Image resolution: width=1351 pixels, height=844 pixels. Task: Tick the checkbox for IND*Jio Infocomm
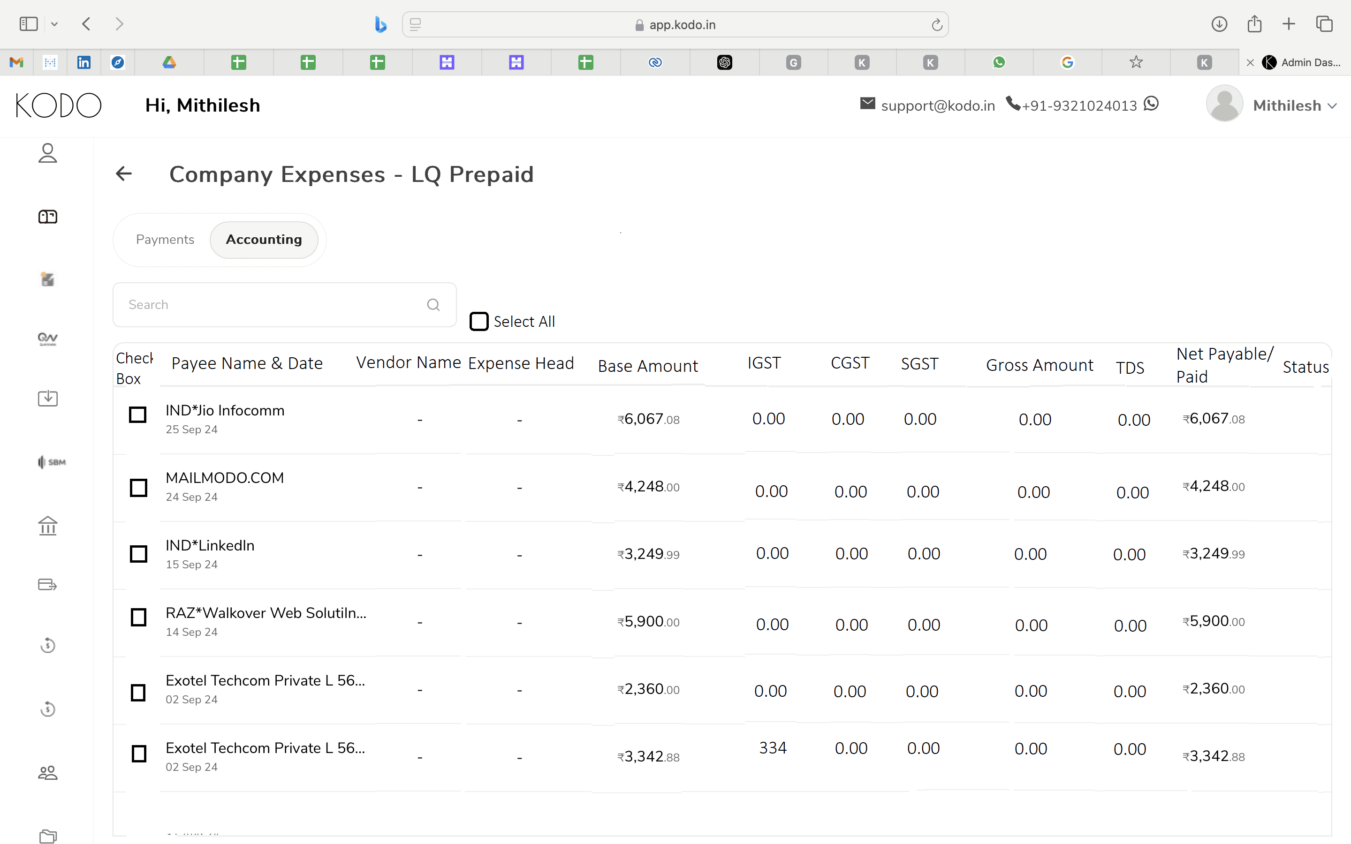[138, 415]
